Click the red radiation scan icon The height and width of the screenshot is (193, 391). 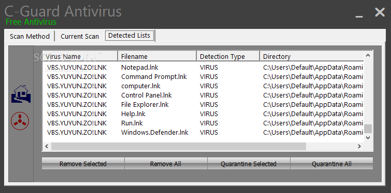point(20,121)
